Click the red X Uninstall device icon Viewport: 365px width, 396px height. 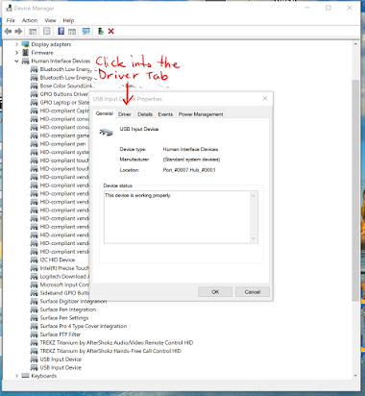pyautogui.click(x=110, y=31)
